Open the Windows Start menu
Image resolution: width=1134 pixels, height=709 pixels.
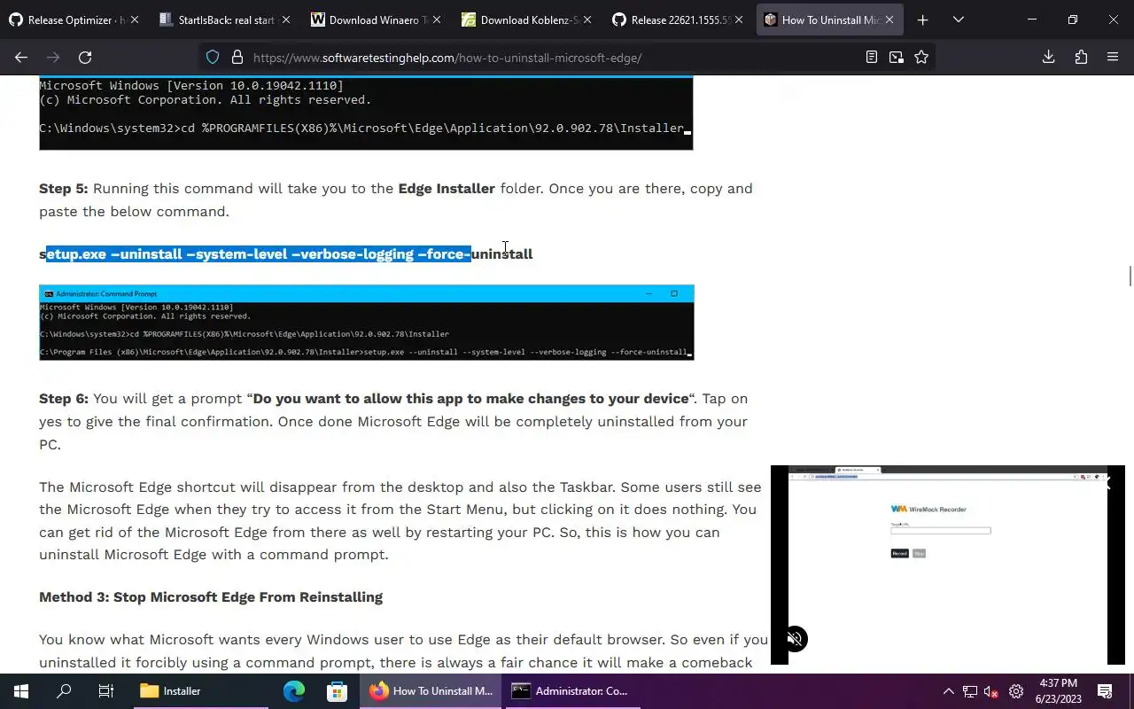(21, 691)
